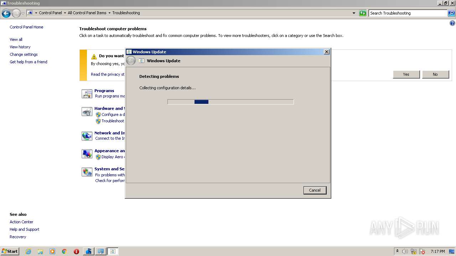The width and height of the screenshot is (456, 256).
Task: Click Fix problems with link
Action: pos(110,175)
